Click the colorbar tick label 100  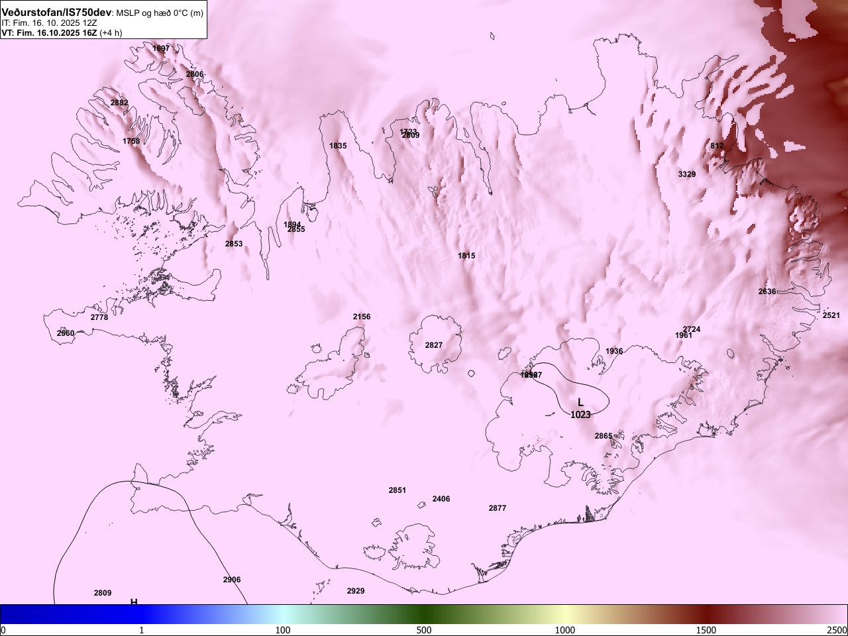coord(283,630)
